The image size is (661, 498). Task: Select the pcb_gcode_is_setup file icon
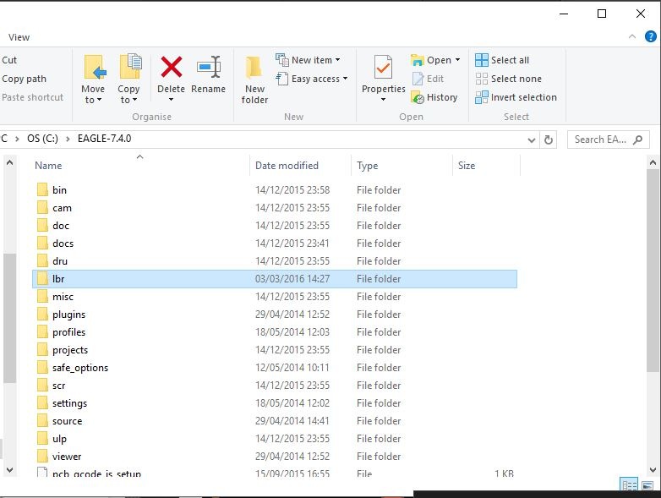coord(42,473)
